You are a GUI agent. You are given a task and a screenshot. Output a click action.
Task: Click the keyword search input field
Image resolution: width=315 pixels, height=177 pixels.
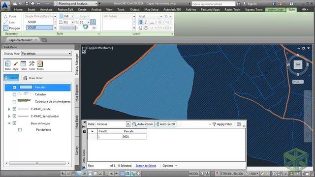pyautogui.click(x=213, y=4)
